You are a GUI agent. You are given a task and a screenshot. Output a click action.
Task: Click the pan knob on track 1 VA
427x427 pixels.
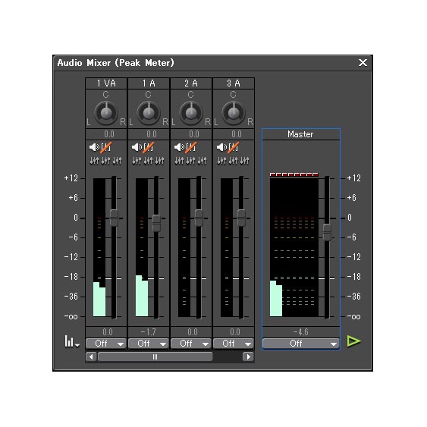click(x=106, y=113)
